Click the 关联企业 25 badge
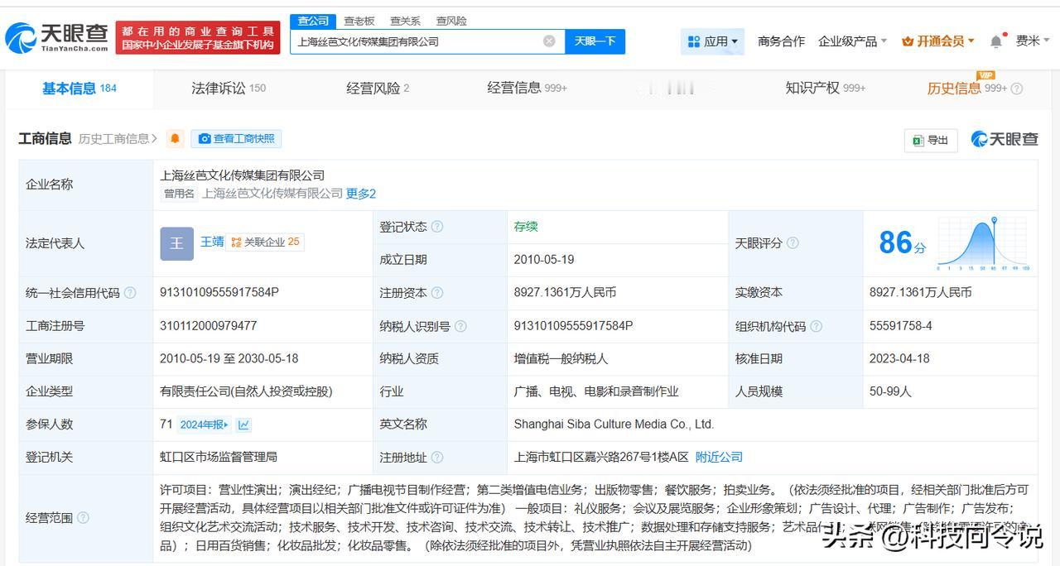 [265, 242]
